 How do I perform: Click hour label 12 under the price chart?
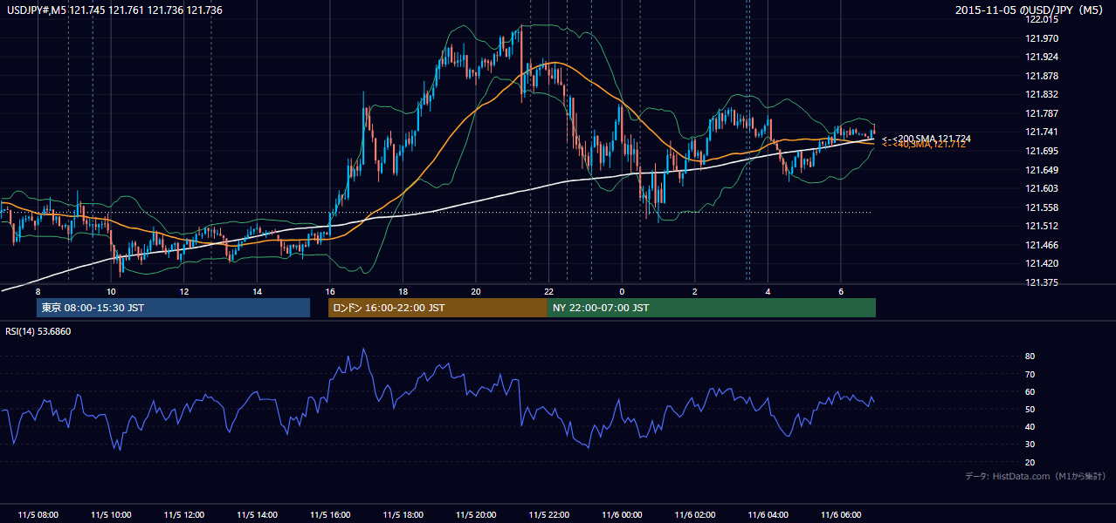click(x=184, y=291)
